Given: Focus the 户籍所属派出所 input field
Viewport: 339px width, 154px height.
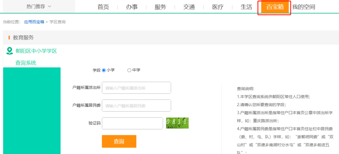Looking at the screenshot, I should (x=137, y=88).
